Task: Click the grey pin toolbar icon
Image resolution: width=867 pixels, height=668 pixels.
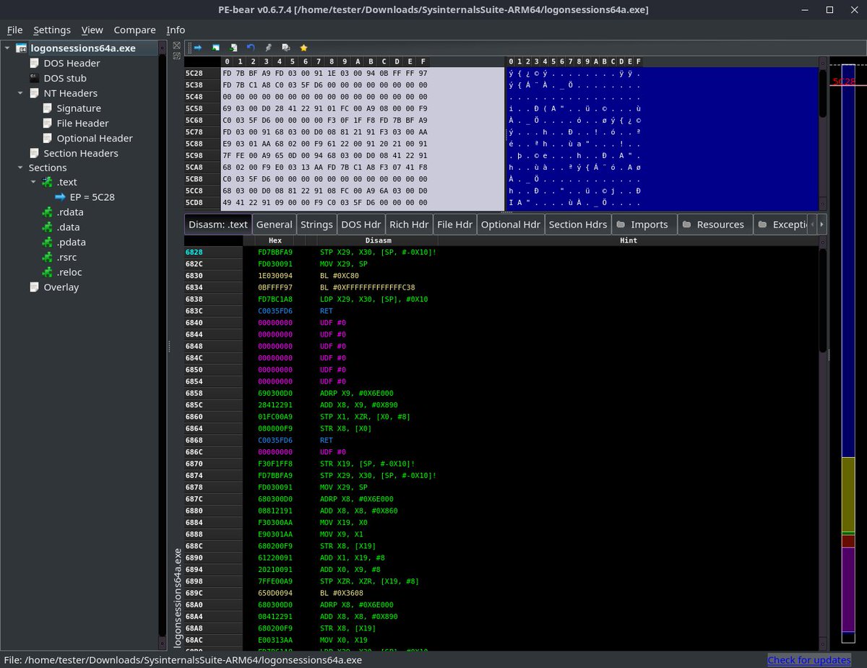Action: tap(268, 48)
